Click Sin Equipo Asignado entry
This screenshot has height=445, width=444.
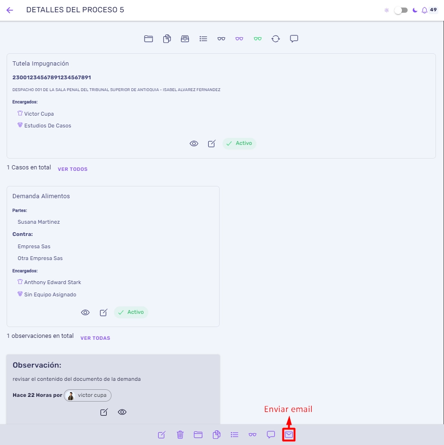click(x=50, y=294)
